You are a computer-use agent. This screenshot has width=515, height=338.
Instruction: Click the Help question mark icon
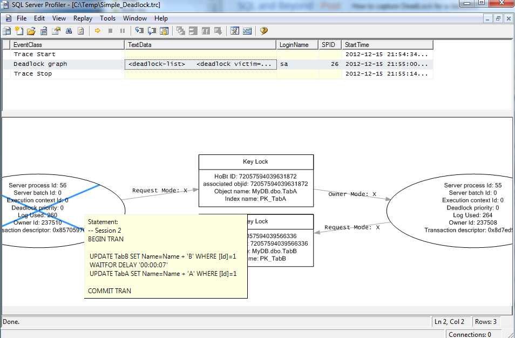pos(264,31)
